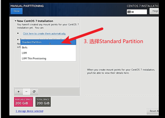Screen dimensions: 165x118
Task: Choose Standard Partition from the dropdown list
Action: coord(48,42)
